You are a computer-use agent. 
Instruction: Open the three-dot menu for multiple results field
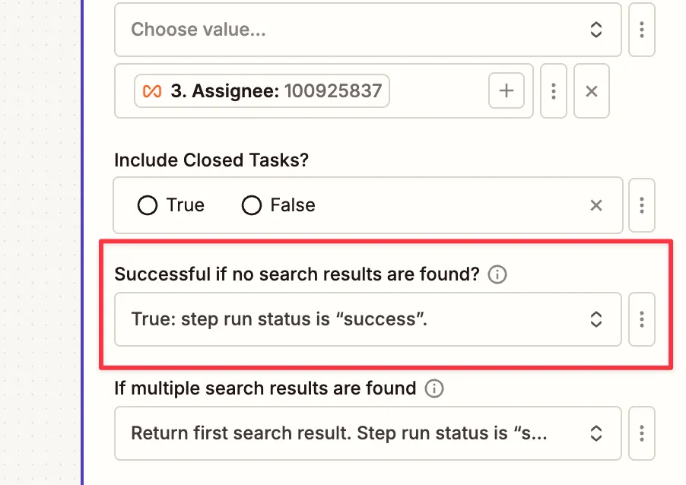(x=642, y=433)
